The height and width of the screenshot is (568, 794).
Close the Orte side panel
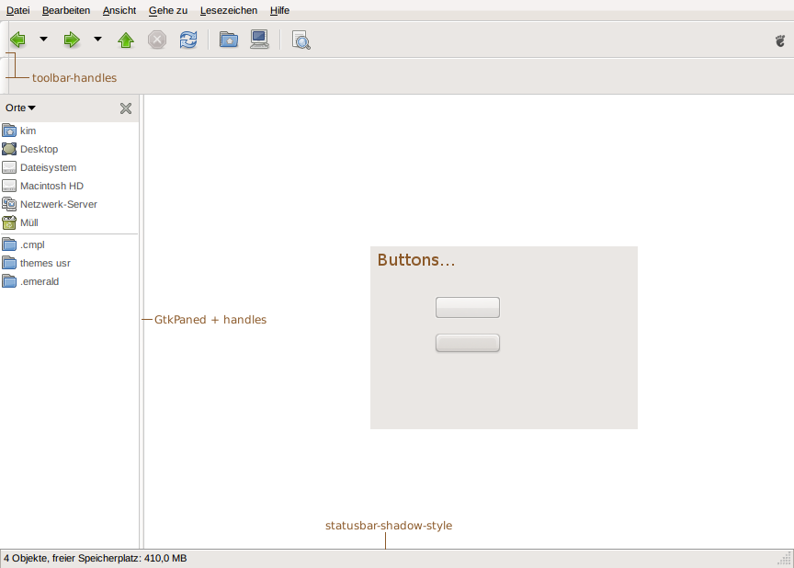point(126,108)
